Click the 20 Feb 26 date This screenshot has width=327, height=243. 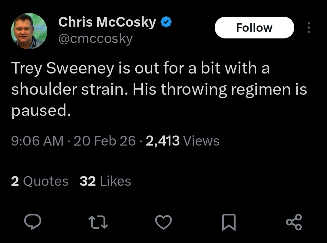coord(105,141)
